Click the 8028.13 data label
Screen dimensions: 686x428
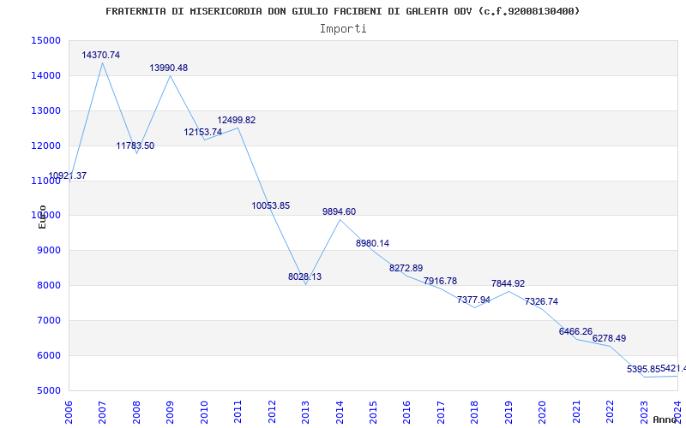[304, 276]
